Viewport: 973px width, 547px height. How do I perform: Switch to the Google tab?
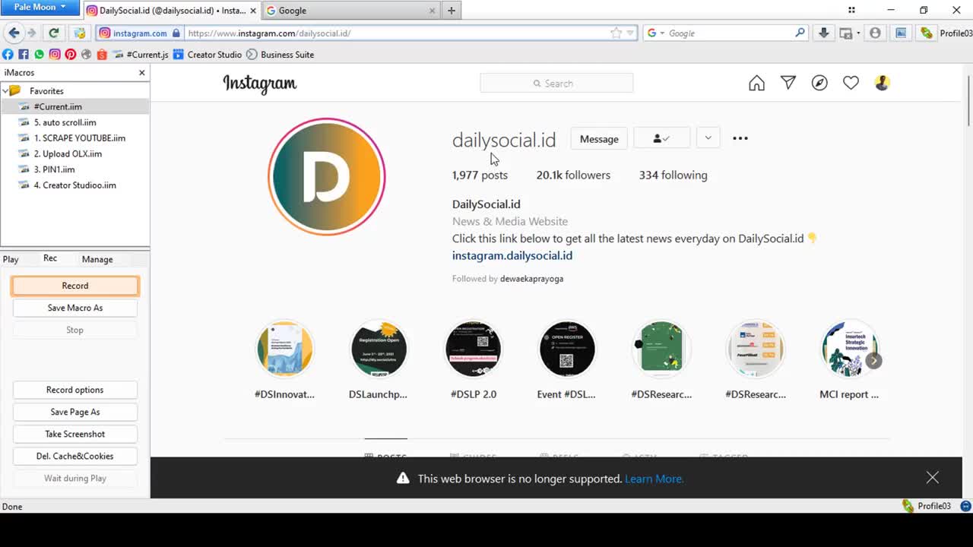click(350, 11)
